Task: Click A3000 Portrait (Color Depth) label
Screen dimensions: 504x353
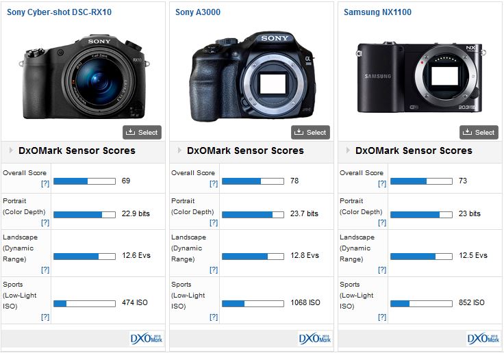Action: tap(192, 207)
